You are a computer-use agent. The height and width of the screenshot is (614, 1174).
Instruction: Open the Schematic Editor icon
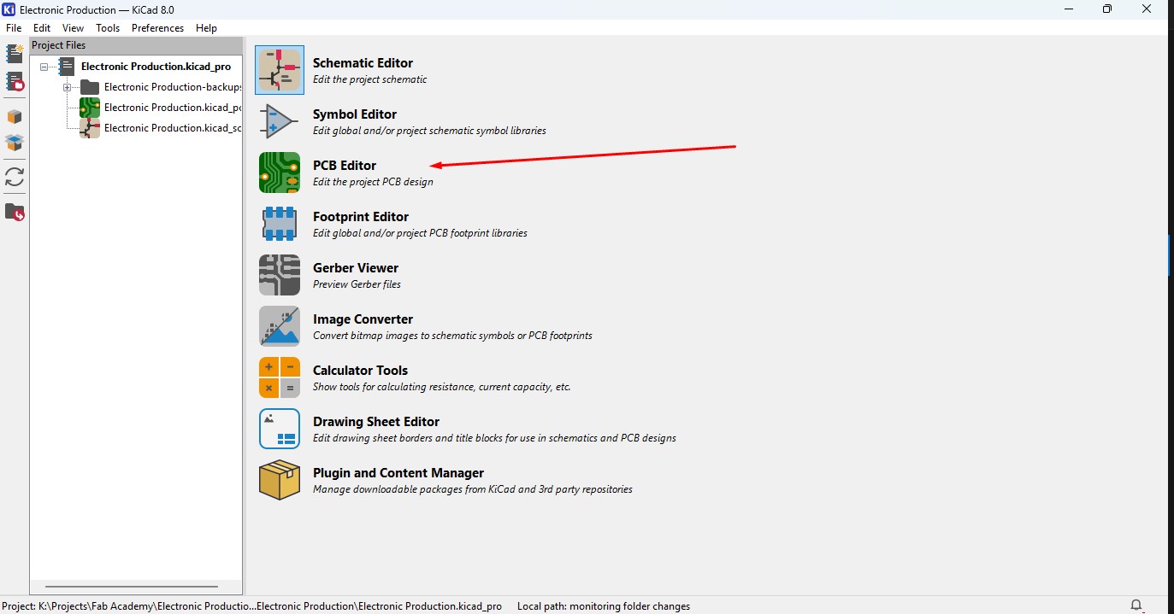pyautogui.click(x=280, y=70)
